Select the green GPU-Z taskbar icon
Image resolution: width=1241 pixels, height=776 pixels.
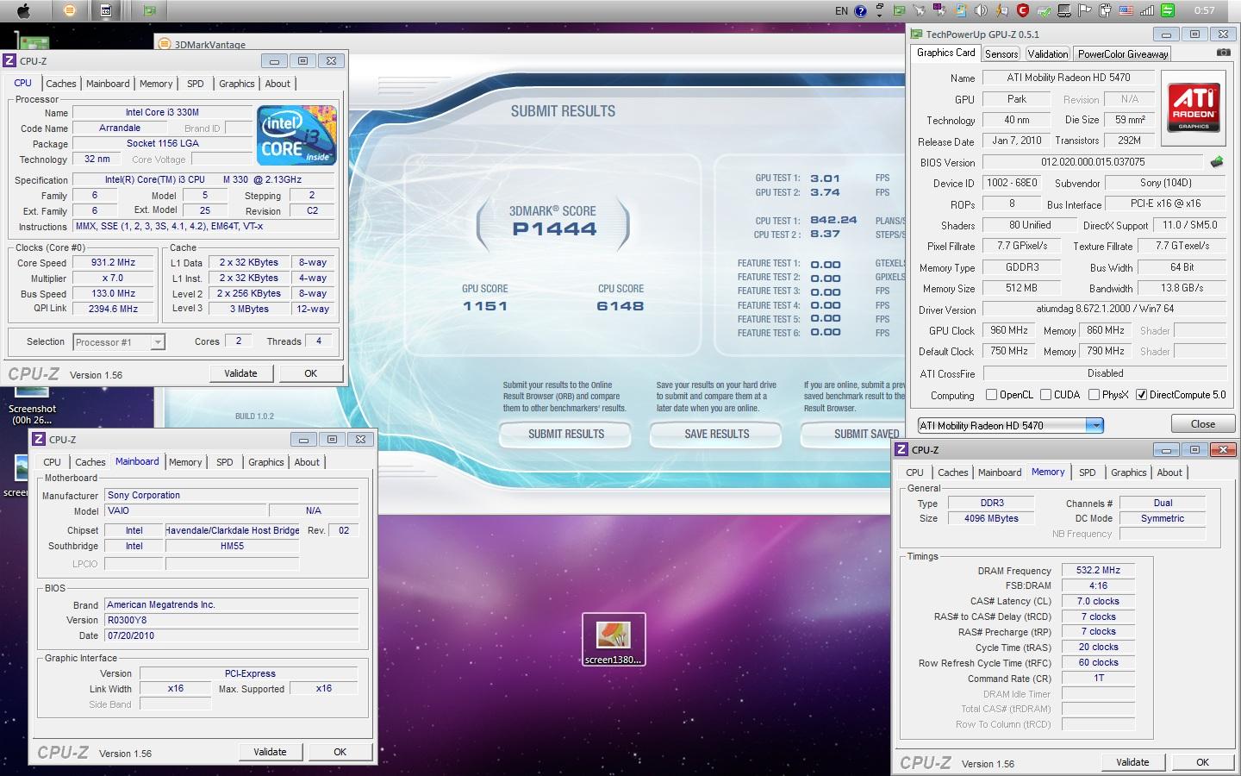150,10
